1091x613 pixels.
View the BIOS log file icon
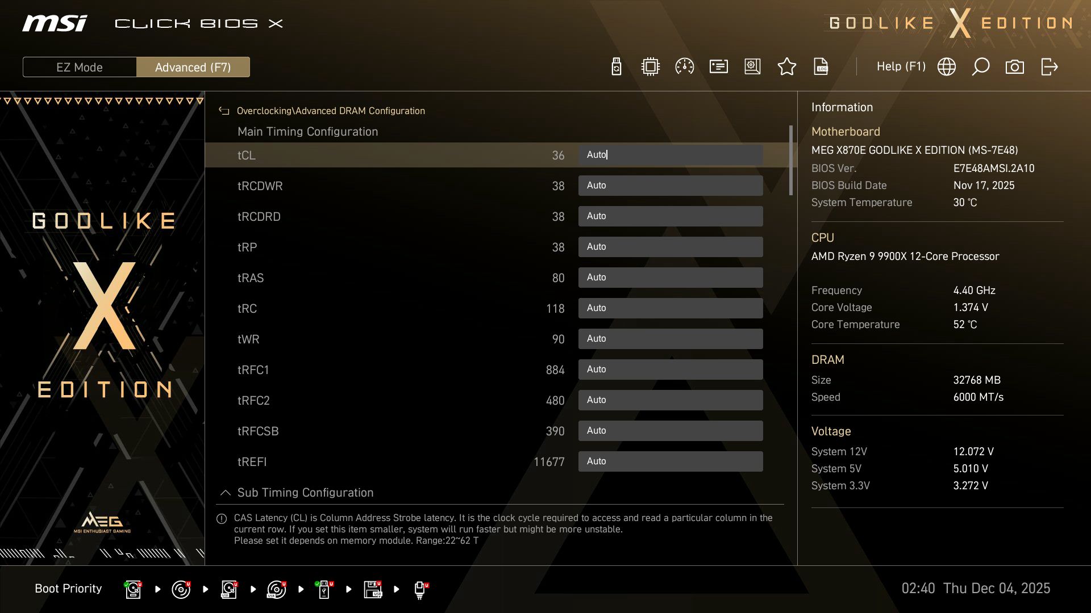(x=821, y=66)
